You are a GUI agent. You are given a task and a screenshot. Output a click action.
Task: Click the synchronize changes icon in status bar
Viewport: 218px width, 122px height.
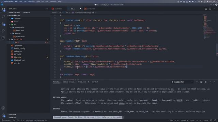[14, 121]
